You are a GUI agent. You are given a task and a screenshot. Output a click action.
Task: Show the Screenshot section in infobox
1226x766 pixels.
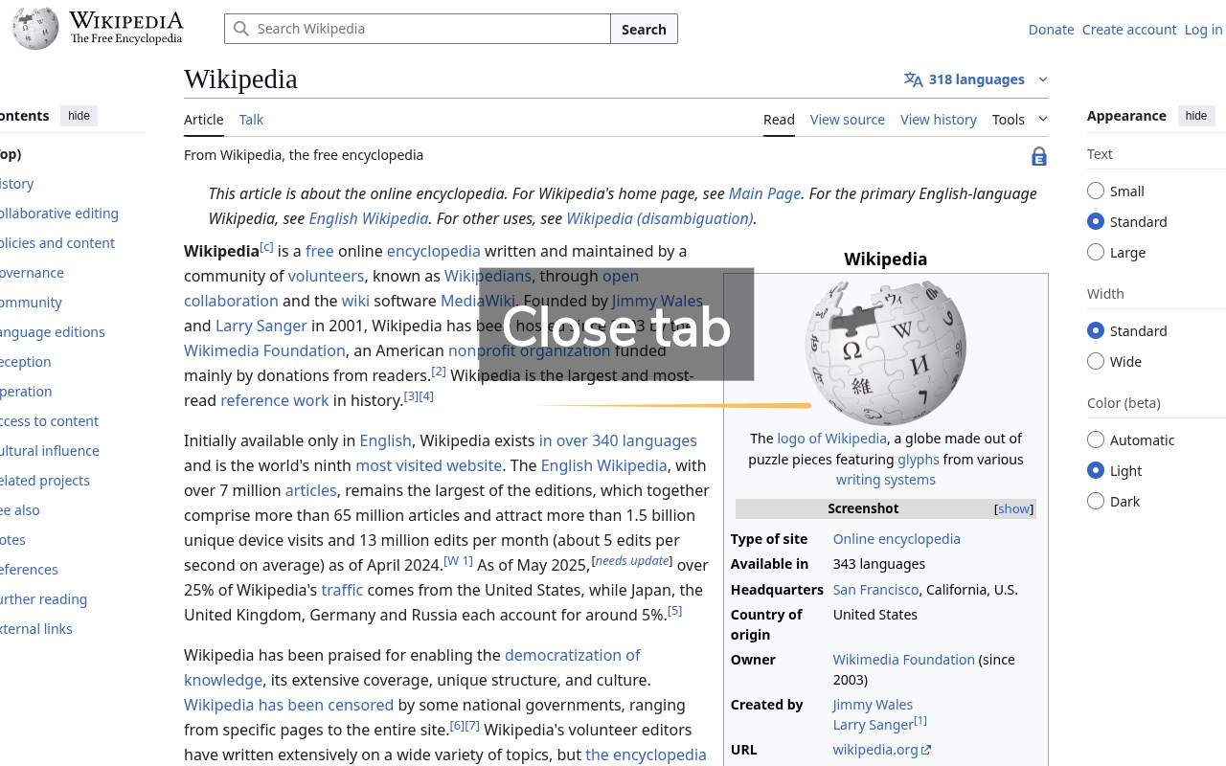(1014, 508)
